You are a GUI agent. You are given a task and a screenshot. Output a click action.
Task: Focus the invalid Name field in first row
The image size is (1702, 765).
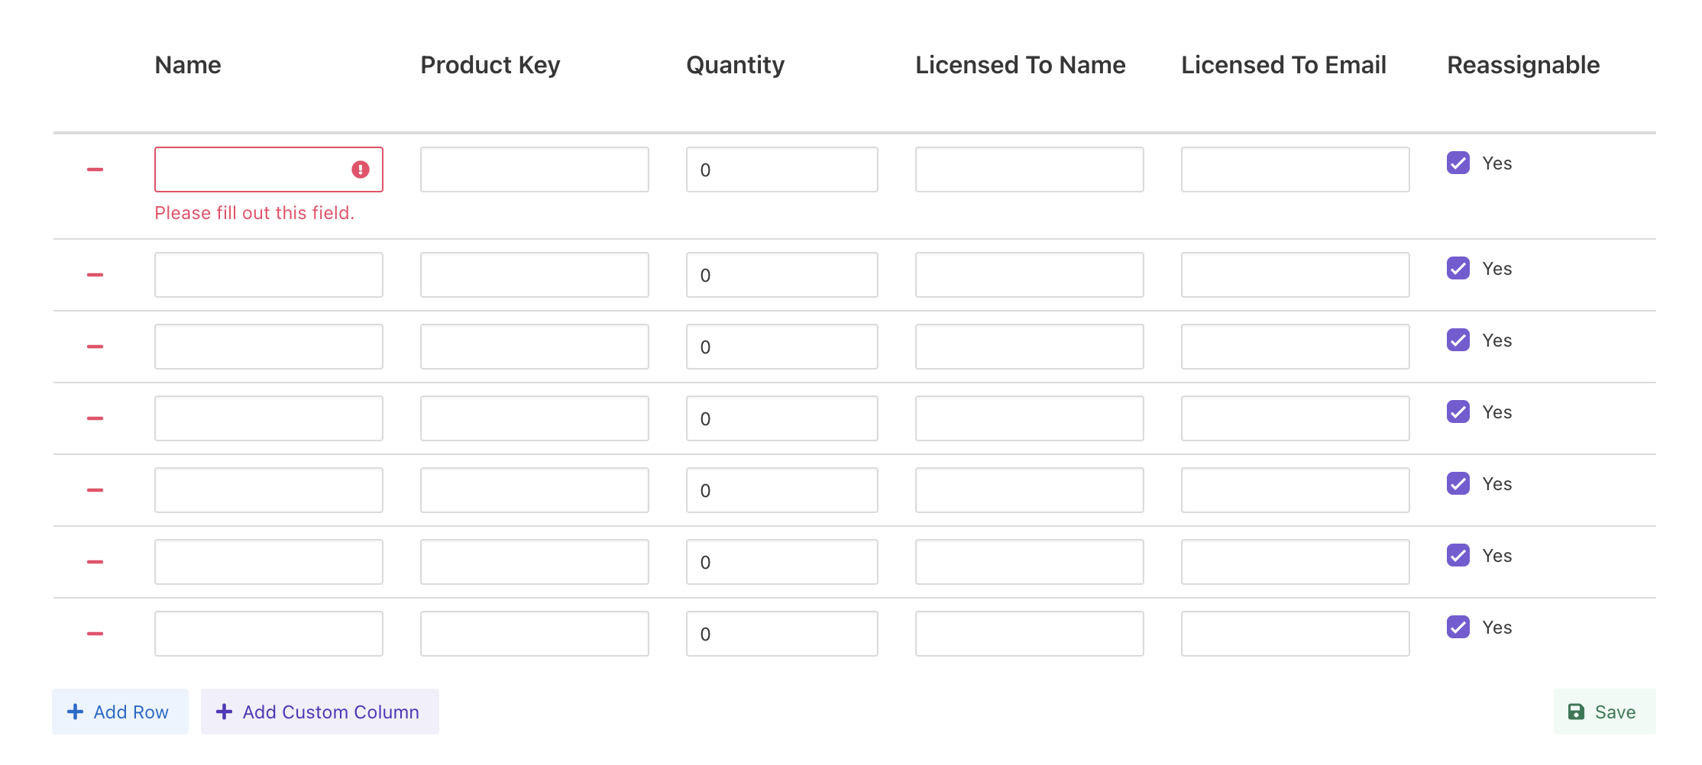(252, 169)
